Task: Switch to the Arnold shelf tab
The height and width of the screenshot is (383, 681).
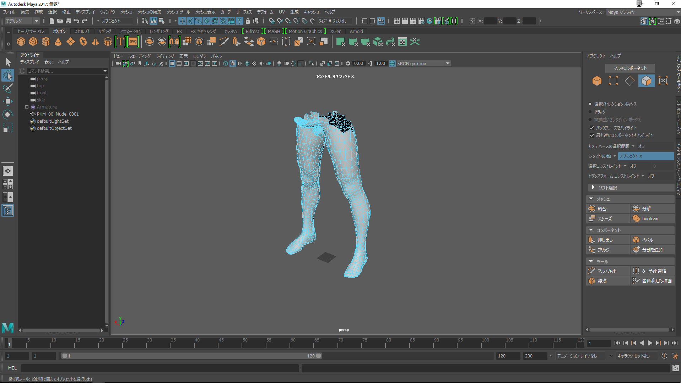Action: (x=356, y=31)
